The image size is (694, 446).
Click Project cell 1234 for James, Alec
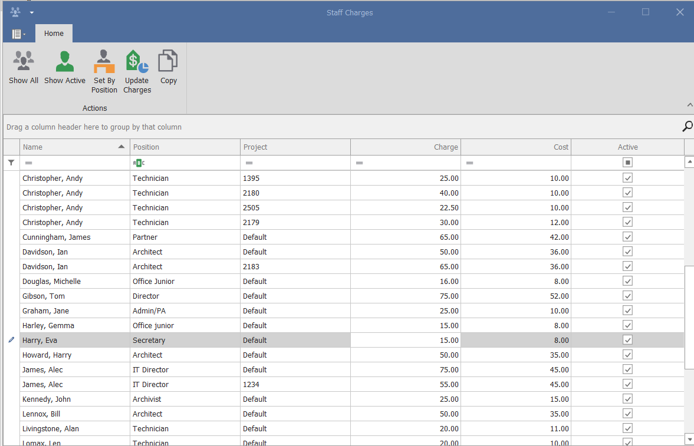pyautogui.click(x=295, y=385)
